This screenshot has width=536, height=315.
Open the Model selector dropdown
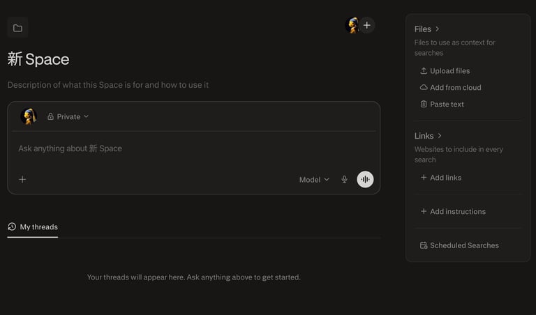click(x=314, y=180)
